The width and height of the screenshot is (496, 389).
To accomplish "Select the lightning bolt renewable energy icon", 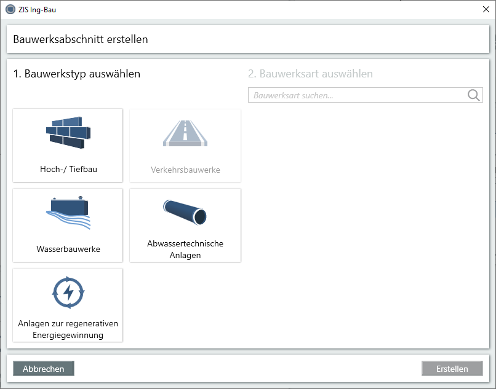I will [x=68, y=293].
